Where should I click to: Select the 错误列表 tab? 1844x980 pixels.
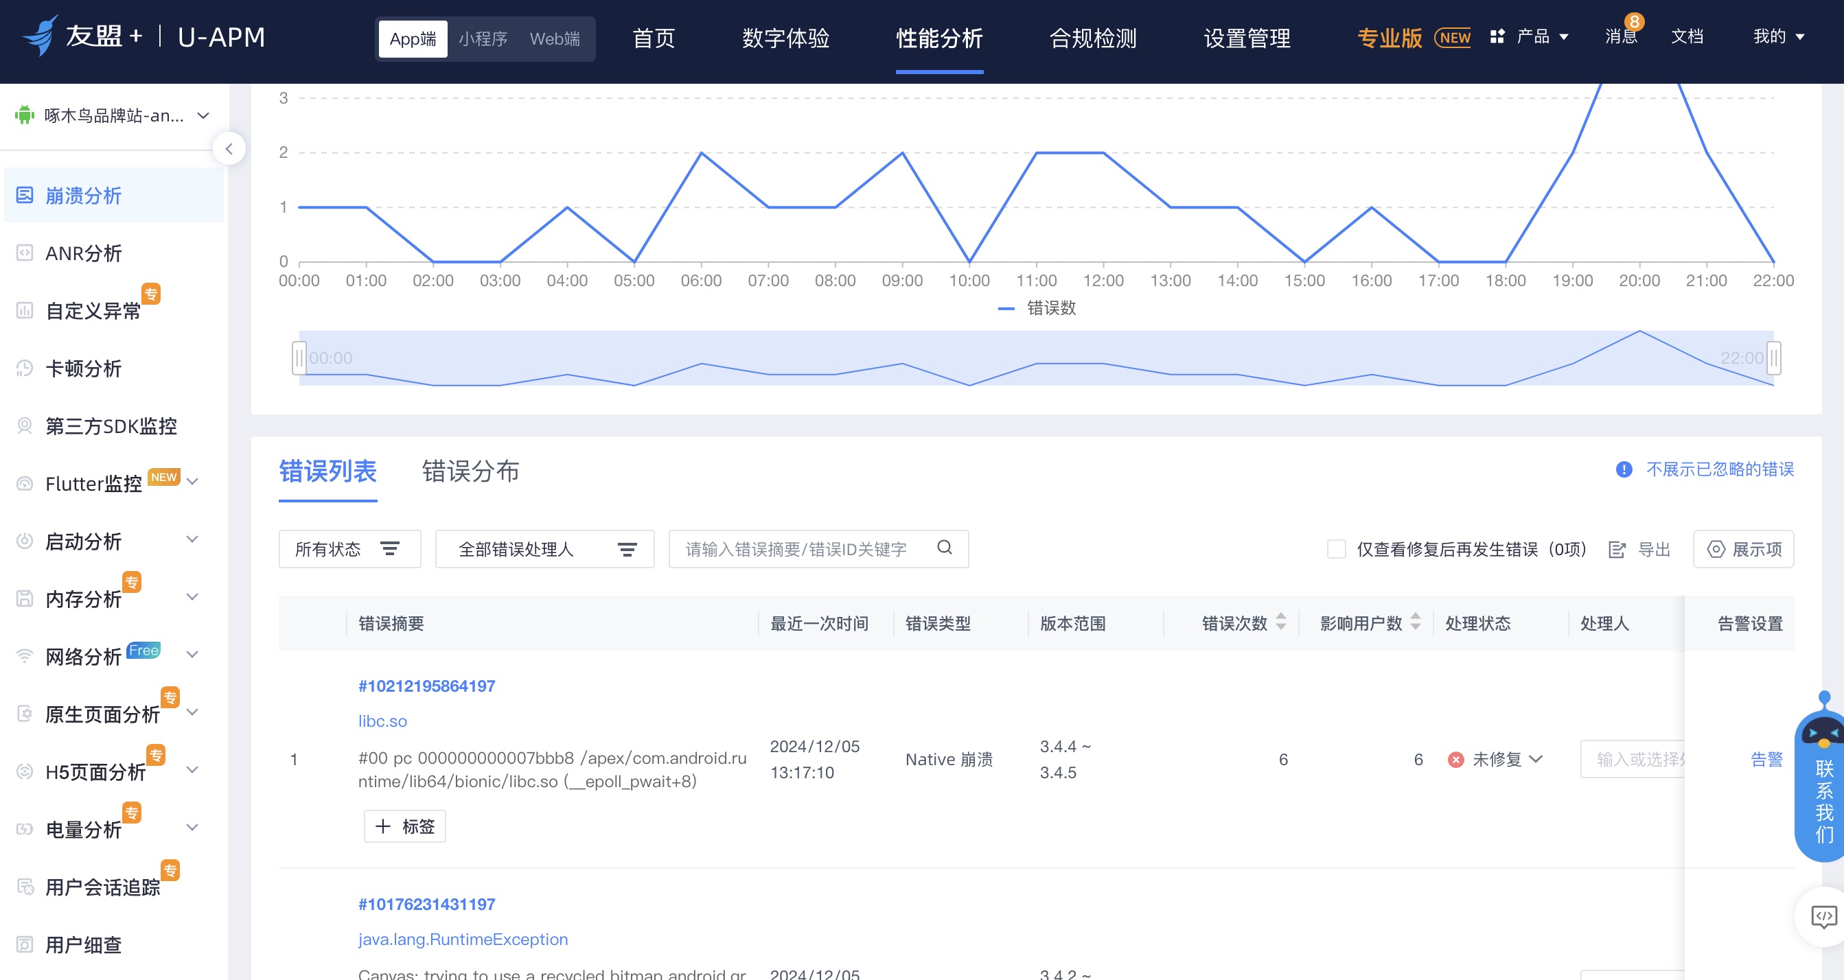pyautogui.click(x=328, y=471)
